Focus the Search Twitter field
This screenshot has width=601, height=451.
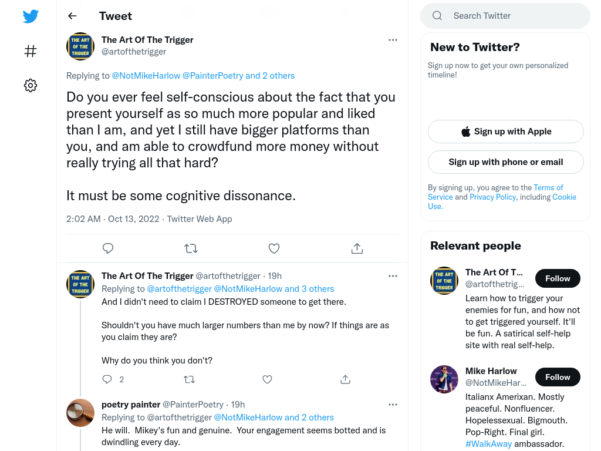(505, 16)
